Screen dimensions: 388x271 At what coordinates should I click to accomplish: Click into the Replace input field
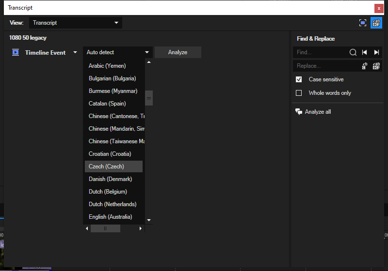point(326,66)
